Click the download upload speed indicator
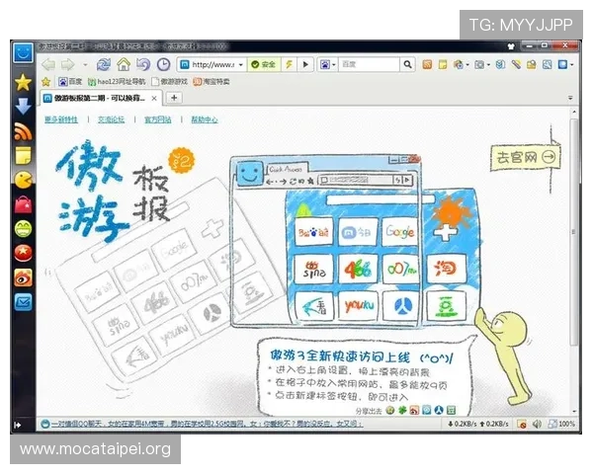 pyautogui.click(x=478, y=424)
